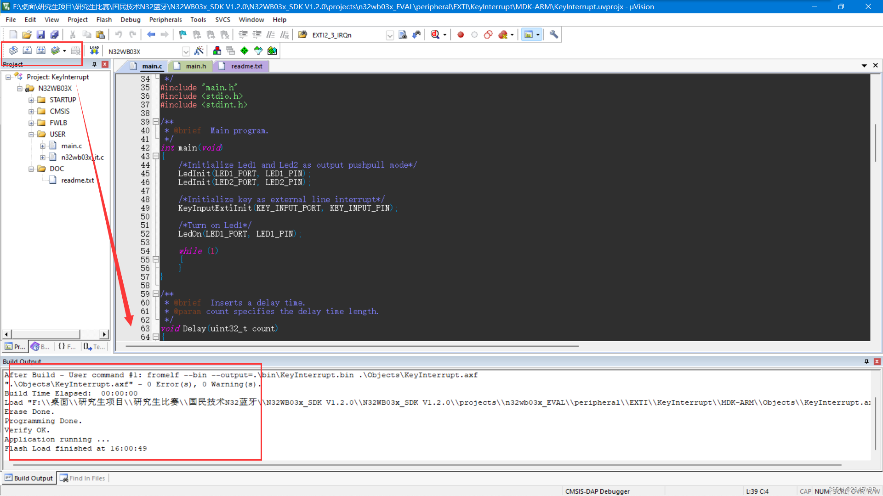Expand the STARTUP folder in tree

31,100
